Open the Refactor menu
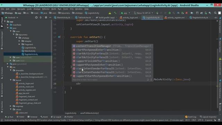This screenshot has width=222, height=125. tap(46, 9)
